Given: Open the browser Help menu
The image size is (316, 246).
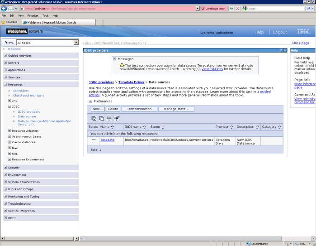Looking at the screenshot, I should (55, 15).
